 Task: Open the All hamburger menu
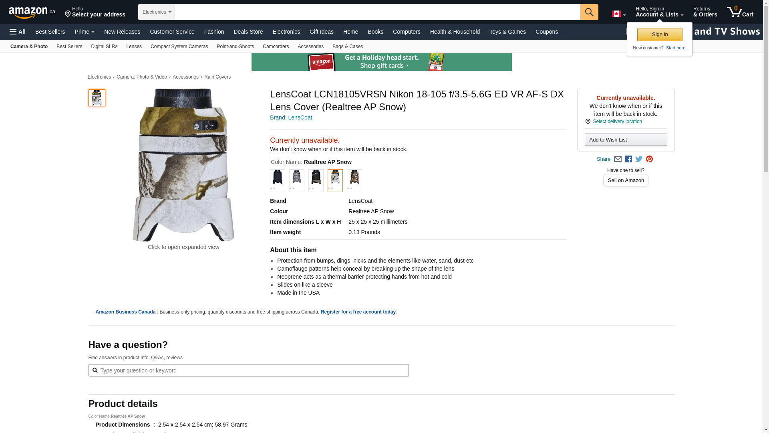click(x=18, y=32)
